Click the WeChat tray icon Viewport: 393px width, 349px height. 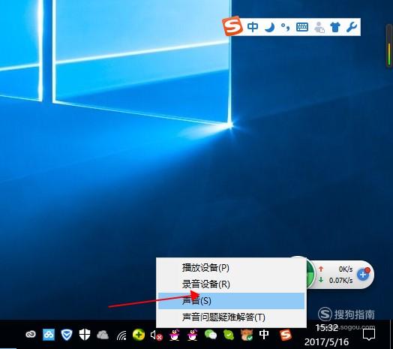211,335
